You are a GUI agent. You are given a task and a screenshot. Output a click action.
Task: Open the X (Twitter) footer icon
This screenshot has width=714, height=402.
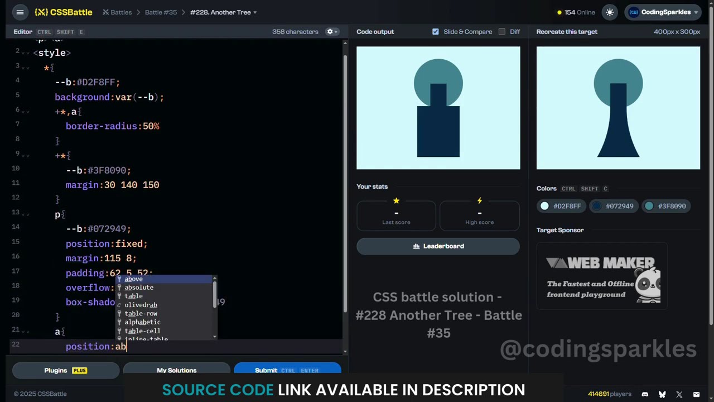tap(679, 394)
